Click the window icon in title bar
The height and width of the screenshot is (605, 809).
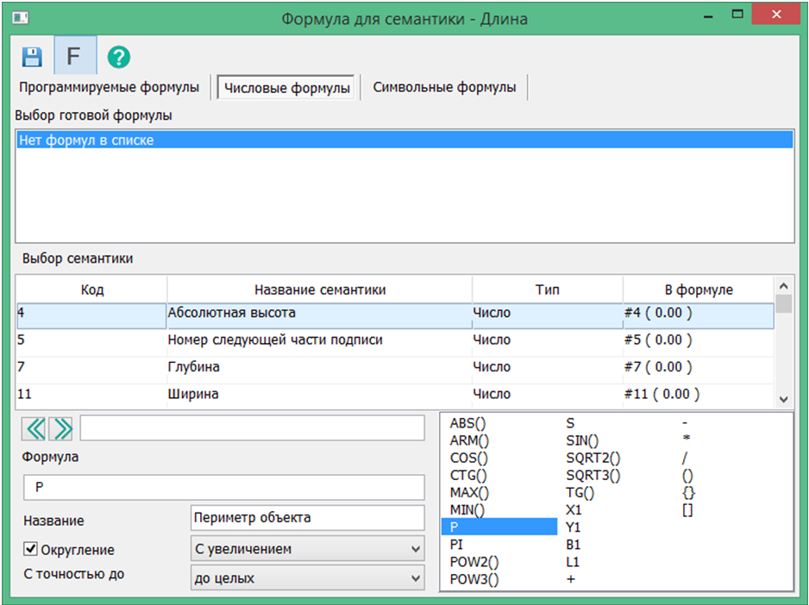21,18
